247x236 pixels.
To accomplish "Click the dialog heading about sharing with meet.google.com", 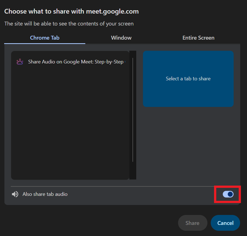I will click(71, 11).
